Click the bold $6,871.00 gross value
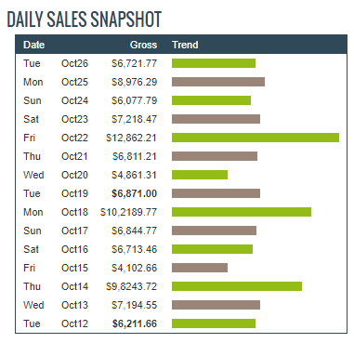The height and width of the screenshot is (343, 354). pos(134,193)
